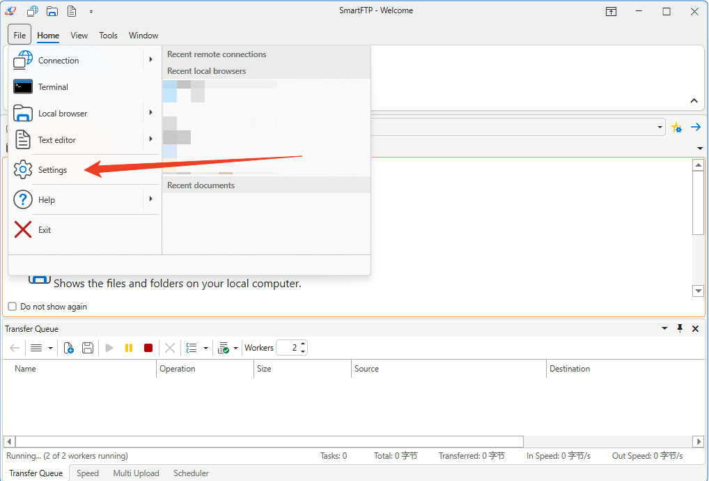Switch to the Home tab
Image resolution: width=709 pixels, height=481 pixels.
48,36
